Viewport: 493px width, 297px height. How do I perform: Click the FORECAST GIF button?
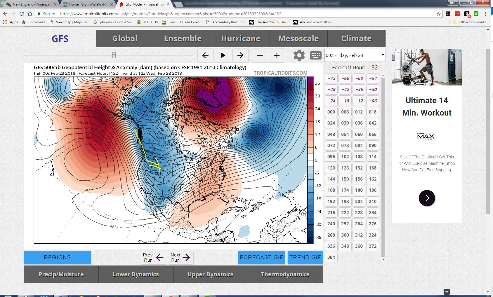click(x=261, y=257)
